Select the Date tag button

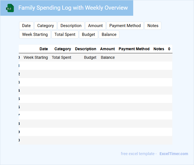26,26
